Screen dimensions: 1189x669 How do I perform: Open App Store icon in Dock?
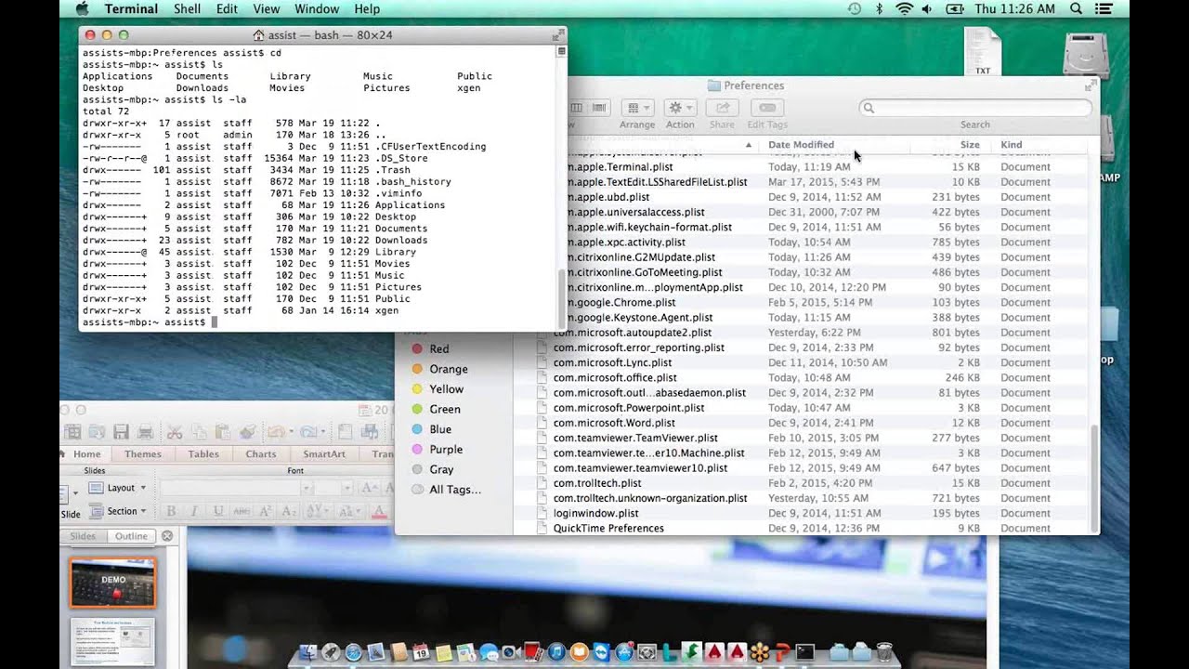pyautogui.click(x=624, y=652)
